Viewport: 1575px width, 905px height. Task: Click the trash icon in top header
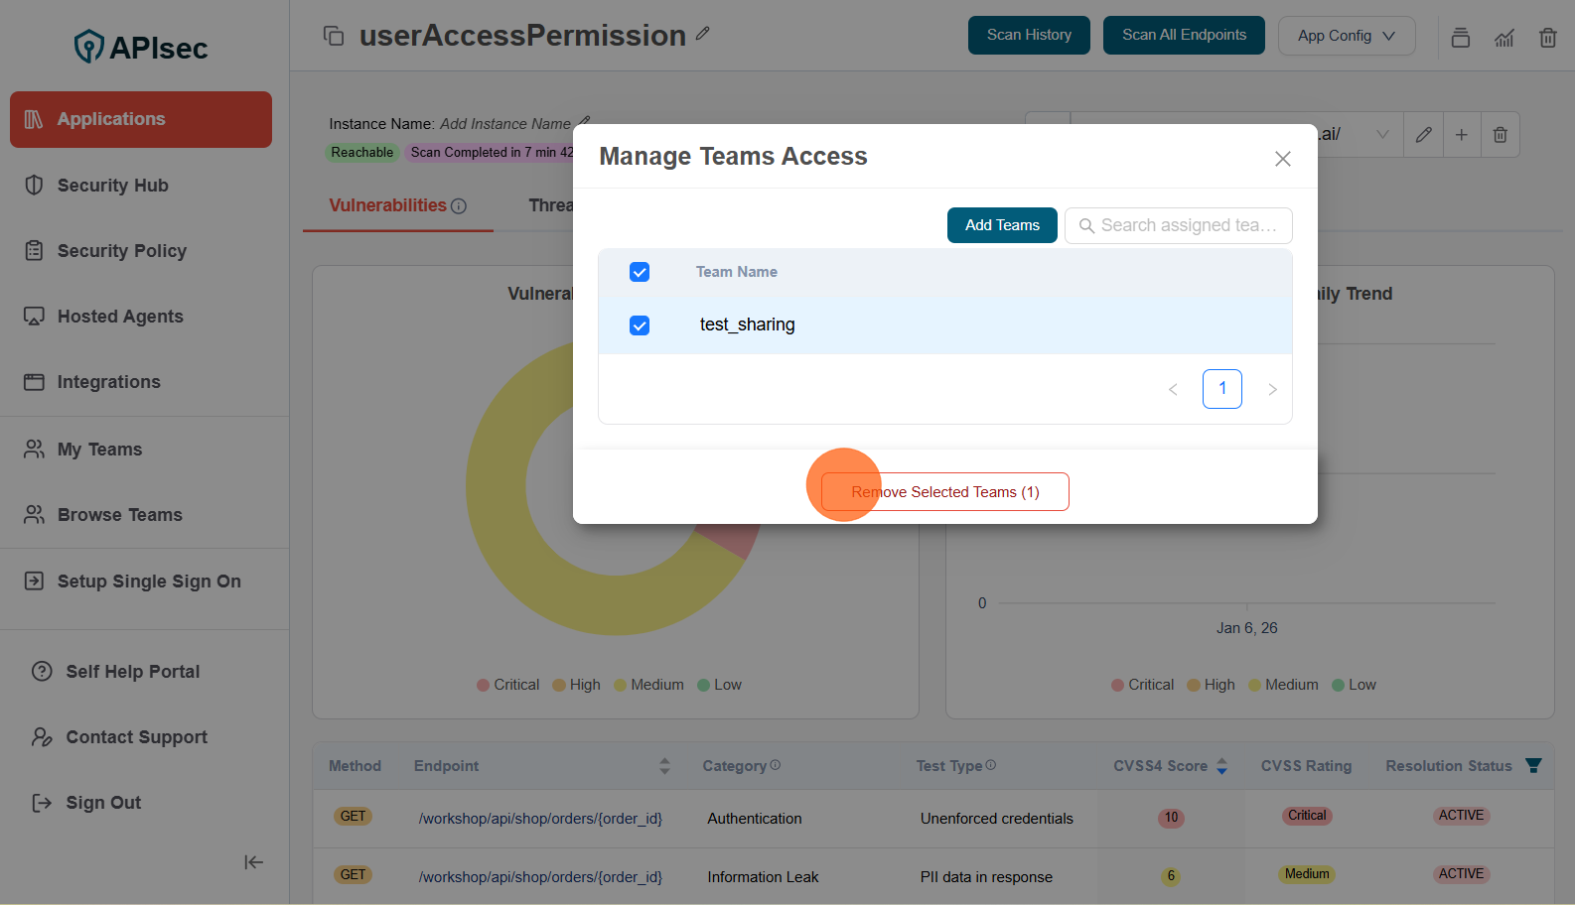1547,38
